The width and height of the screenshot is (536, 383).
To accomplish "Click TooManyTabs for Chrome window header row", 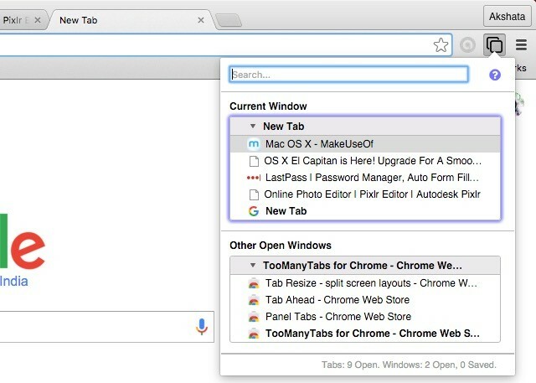I will (365, 266).
